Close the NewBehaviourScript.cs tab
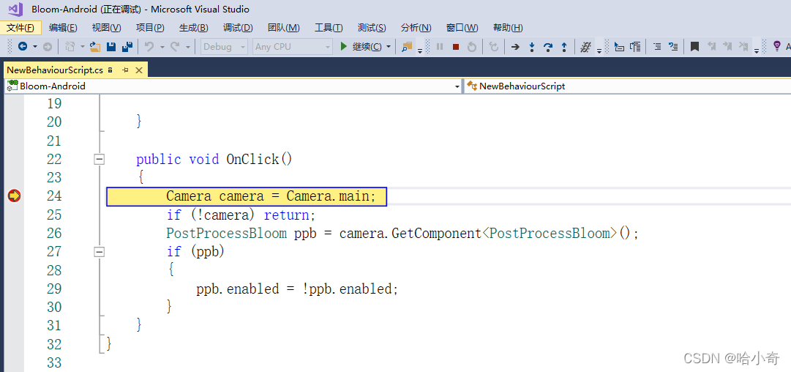The height and width of the screenshot is (372, 791). click(139, 70)
